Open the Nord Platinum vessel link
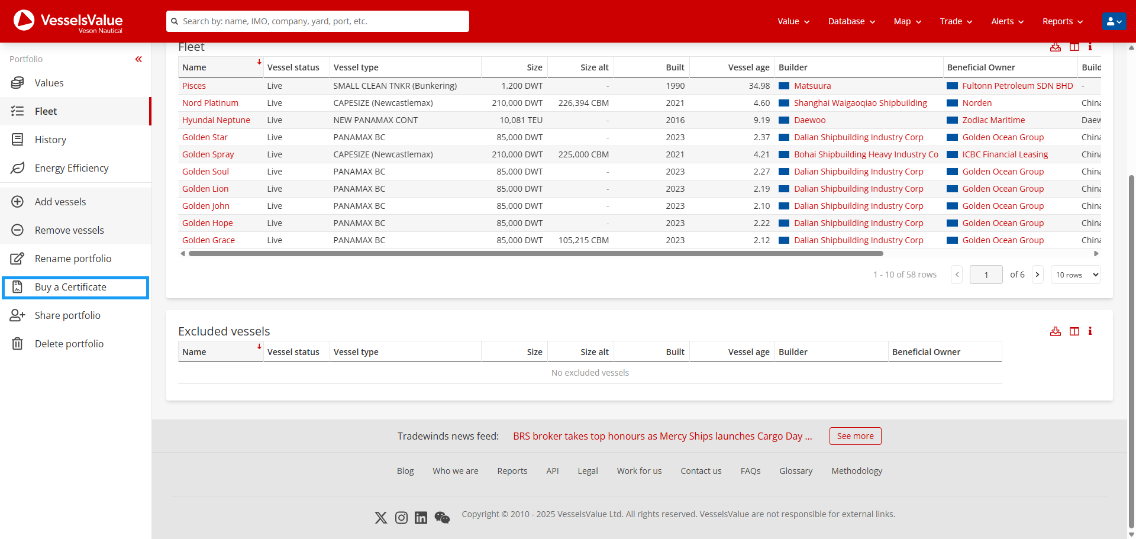 coord(210,103)
